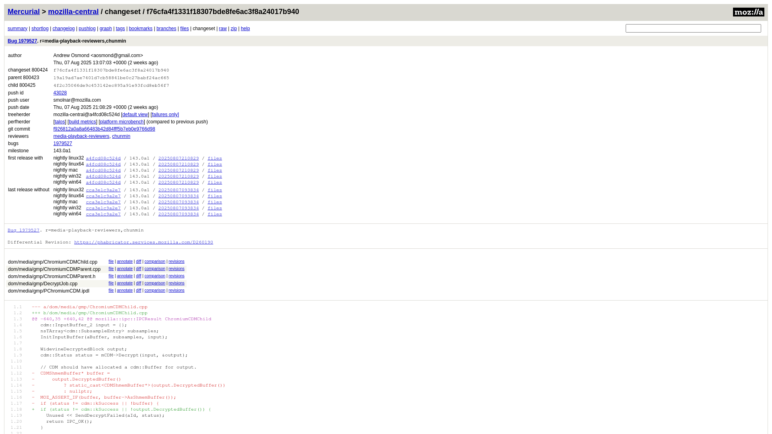Jump to diff line 1.18

coord(16,409)
